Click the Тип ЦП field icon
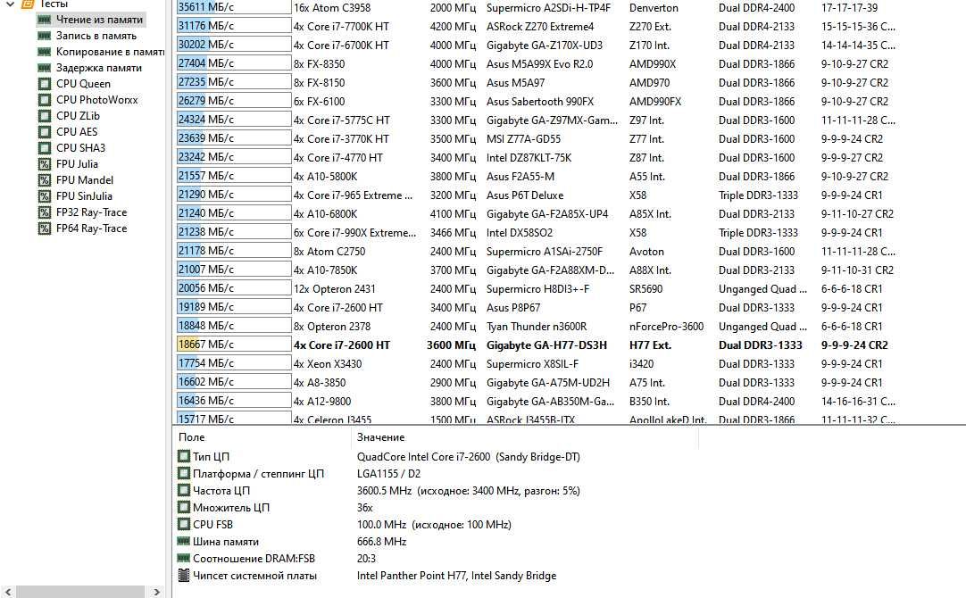 click(184, 456)
